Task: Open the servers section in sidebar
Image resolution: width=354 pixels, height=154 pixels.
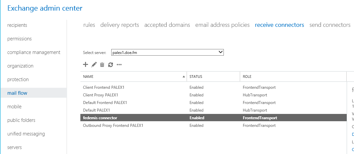Action: [15, 147]
